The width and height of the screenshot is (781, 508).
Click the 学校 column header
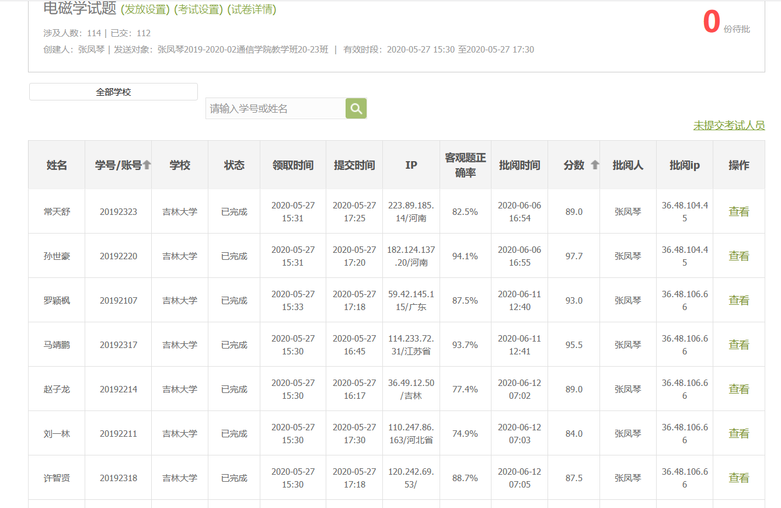coord(180,165)
